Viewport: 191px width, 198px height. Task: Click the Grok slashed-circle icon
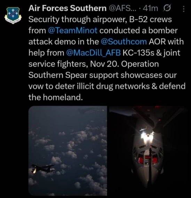167,8
